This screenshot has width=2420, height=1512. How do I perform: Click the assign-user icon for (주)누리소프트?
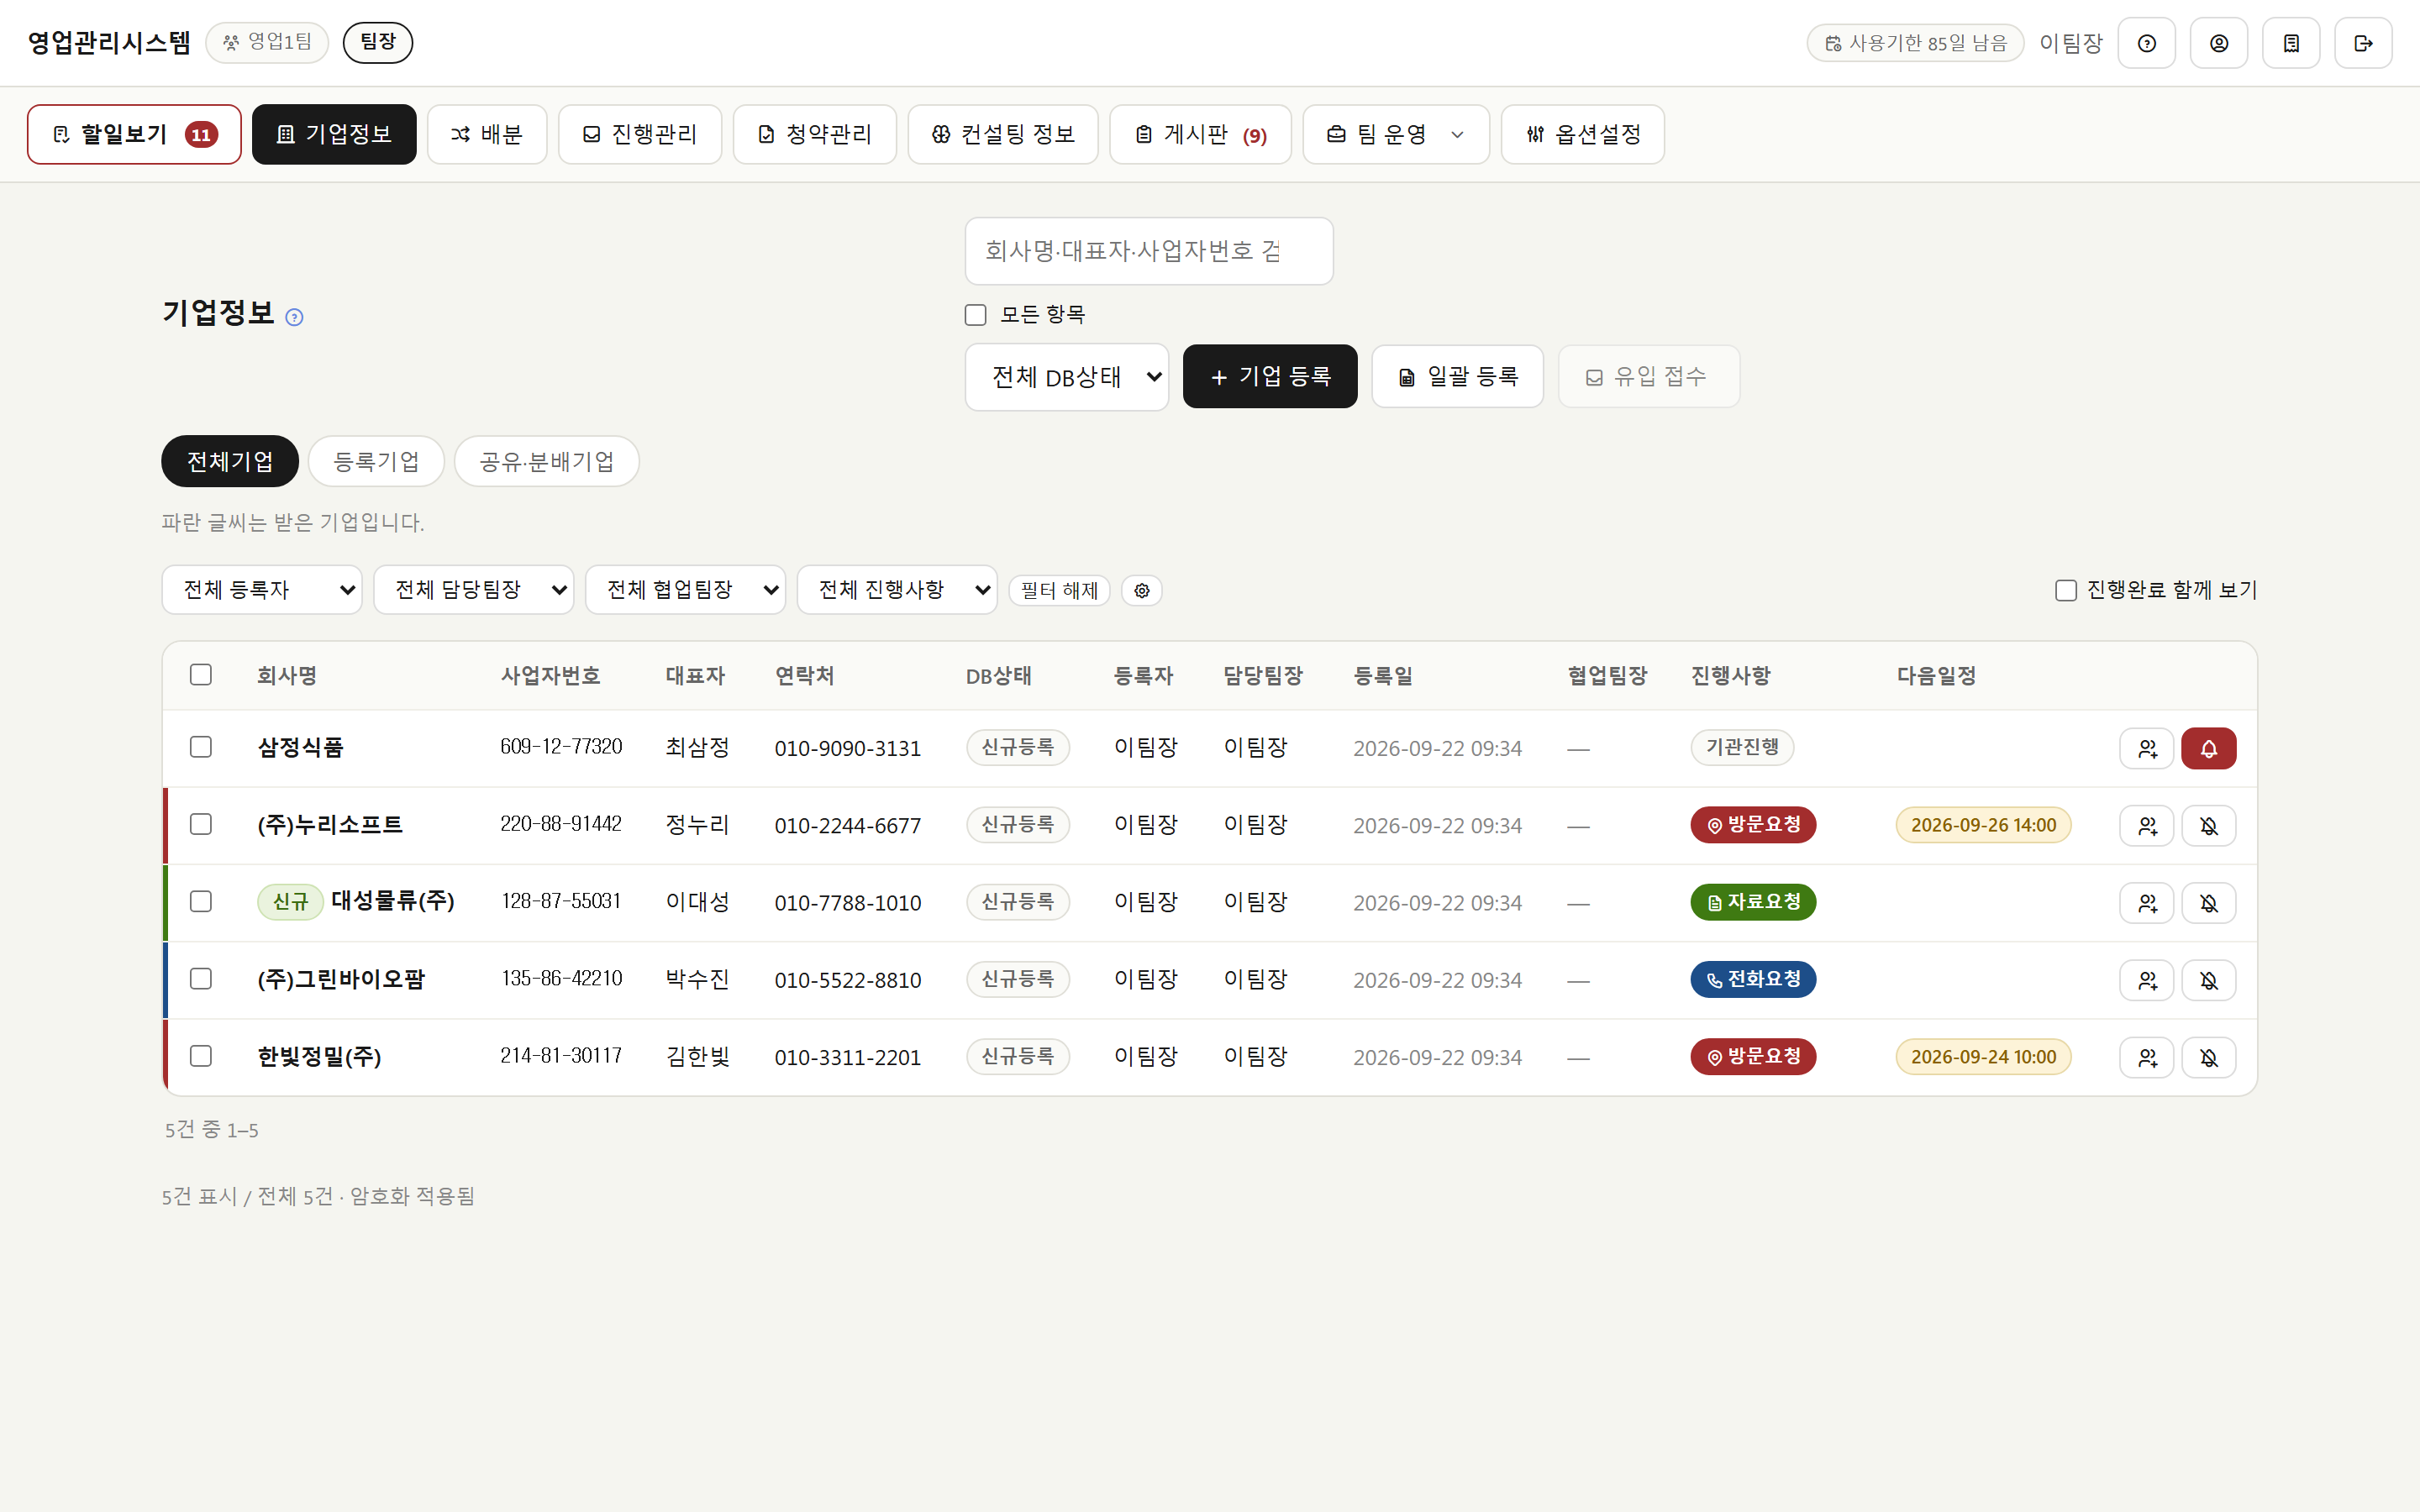pyautogui.click(x=2146, y=826)
